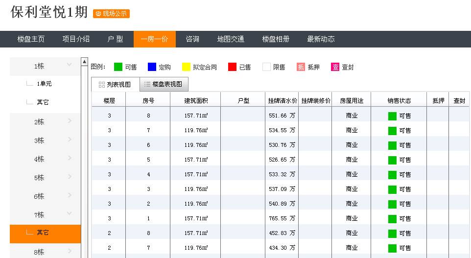This screenshot has width=471, height=258.
Task: Select 1单元 under building 1栋
Action: point(44,84)
